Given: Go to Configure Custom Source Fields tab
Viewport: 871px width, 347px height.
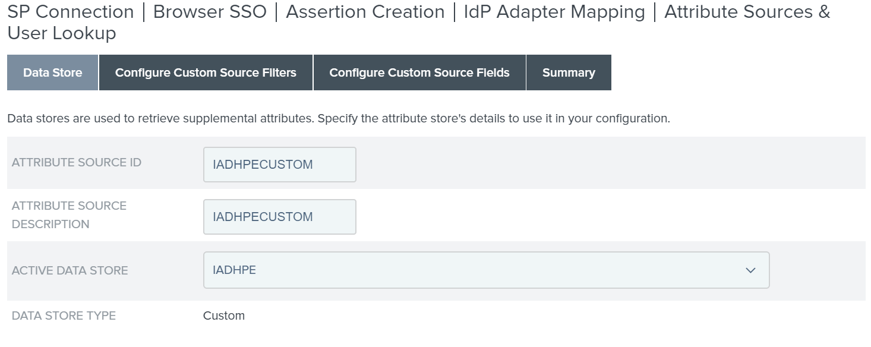Looking at the screenshot, I should click(x=419, y=72).
